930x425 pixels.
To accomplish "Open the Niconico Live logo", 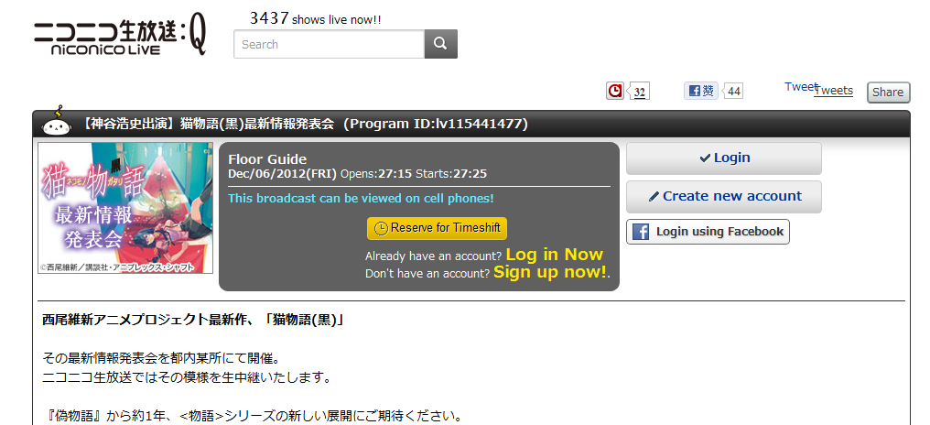I will coord(121,38).
